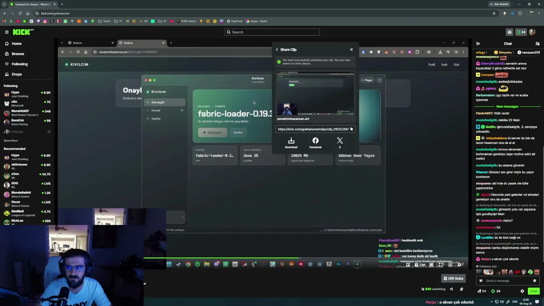Click the Kick search box
Screen dimensions: 544x306
(272, 32)
